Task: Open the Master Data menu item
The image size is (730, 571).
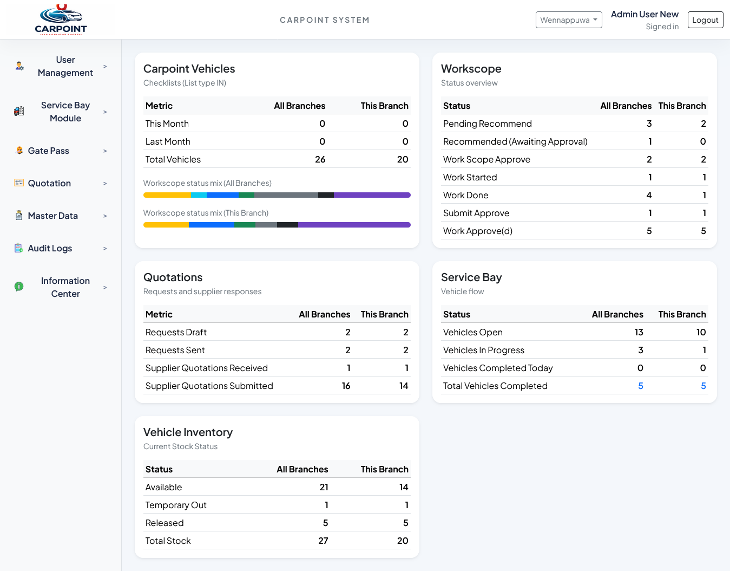Action: (x=53, y=216)
